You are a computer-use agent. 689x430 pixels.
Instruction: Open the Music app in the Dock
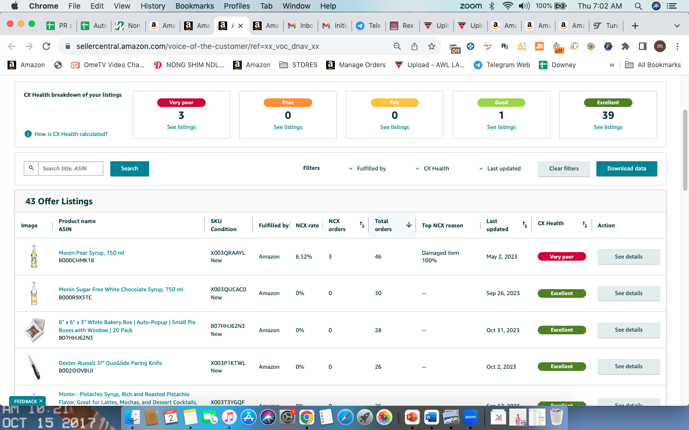pyautogui.click(x=229, y=417)
